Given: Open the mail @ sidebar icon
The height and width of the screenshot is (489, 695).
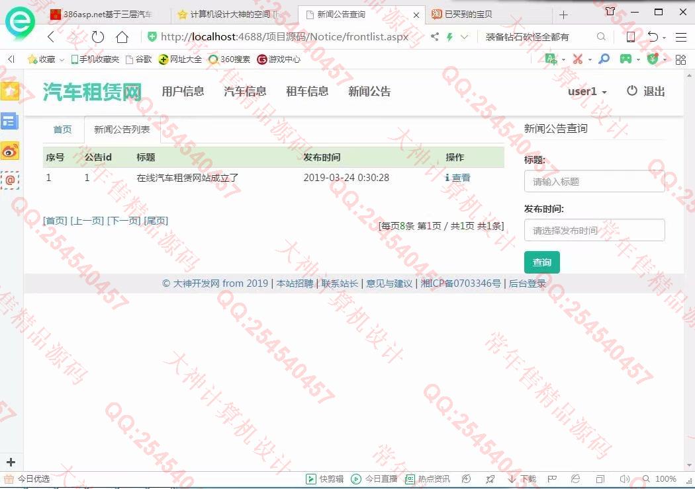Looking at the screenshot, I should pyautogui.click(x=10, y=180).
